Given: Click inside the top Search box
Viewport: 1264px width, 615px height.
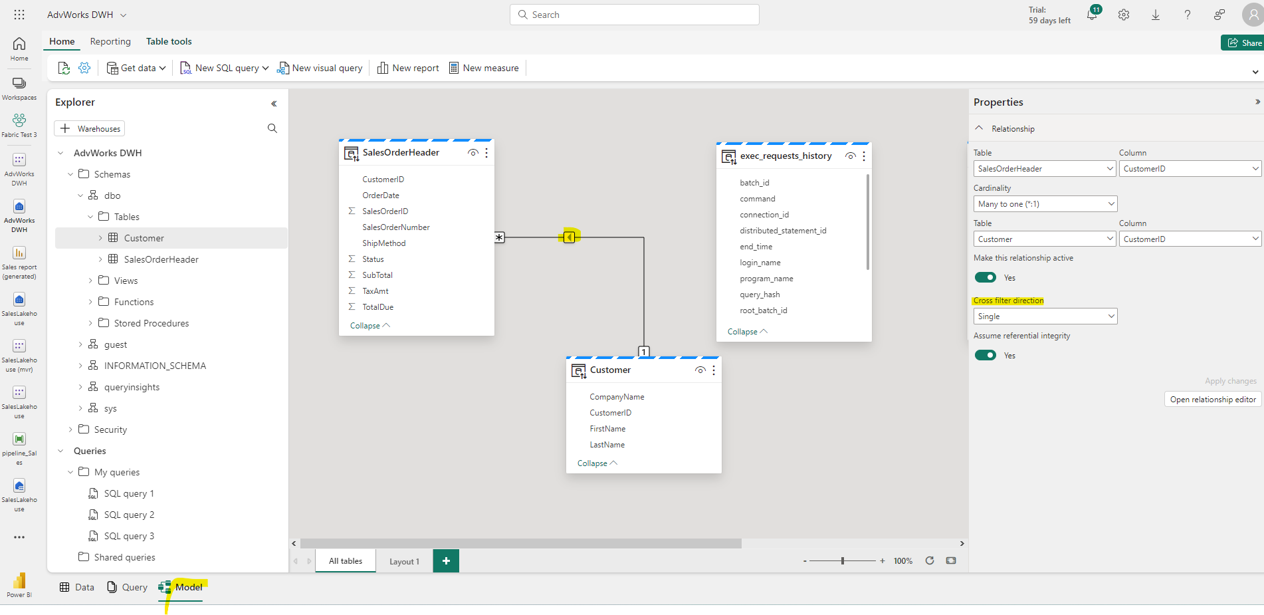Looking at the screenshot, I should pos(633,14).
